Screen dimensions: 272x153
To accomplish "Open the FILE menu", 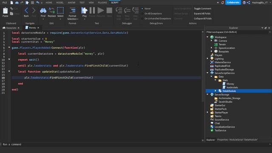I will [x=5, y=3].
